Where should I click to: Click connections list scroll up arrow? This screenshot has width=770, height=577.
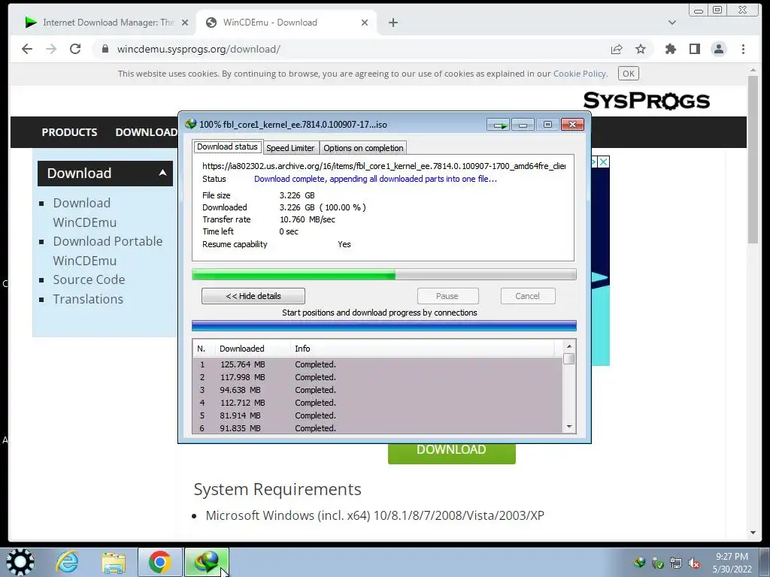pos(569,346)
